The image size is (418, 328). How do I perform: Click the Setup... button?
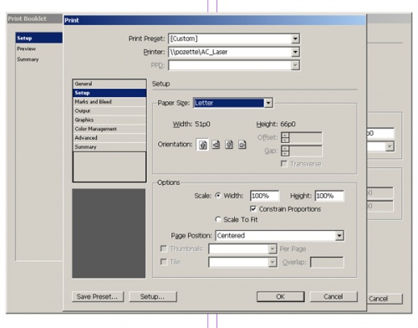coord(153,296)
